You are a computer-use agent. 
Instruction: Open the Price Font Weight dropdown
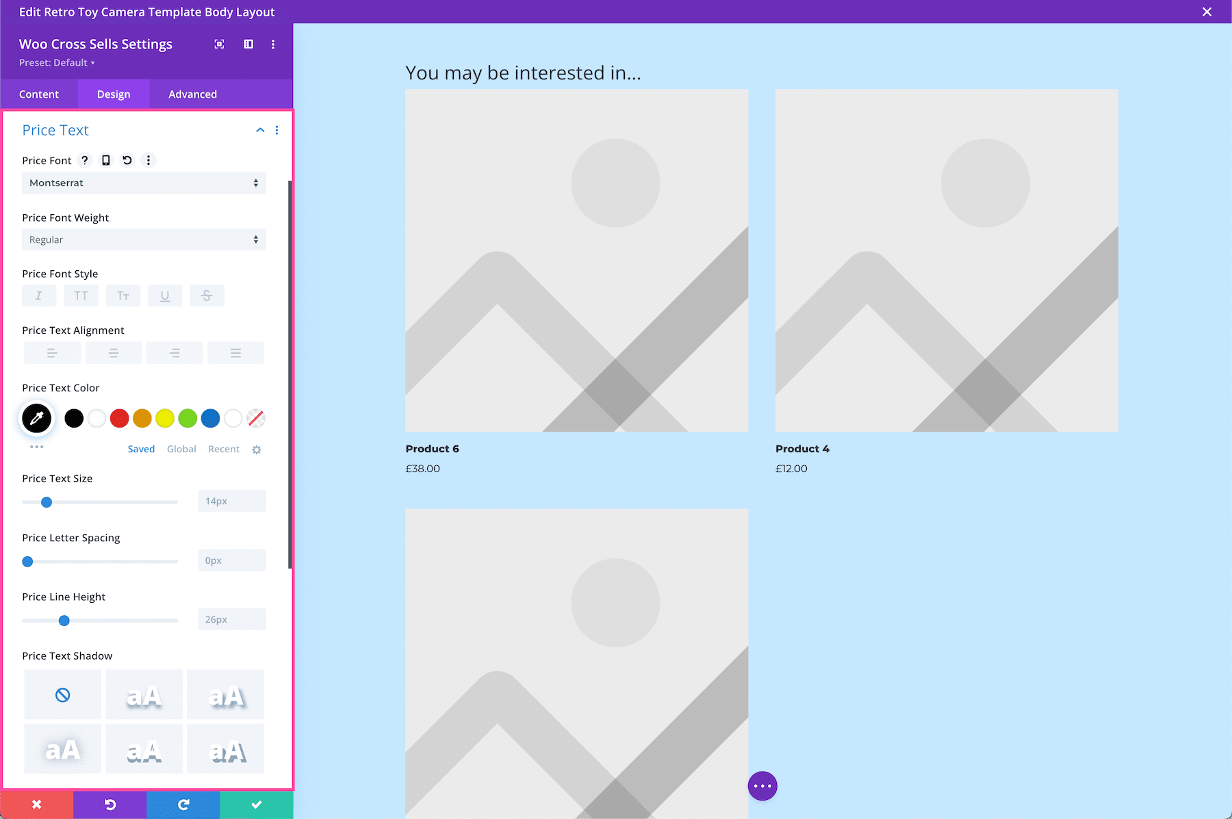click(x=144, y=239)
